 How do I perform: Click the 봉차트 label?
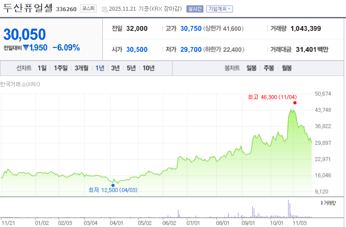coord(232,68)
